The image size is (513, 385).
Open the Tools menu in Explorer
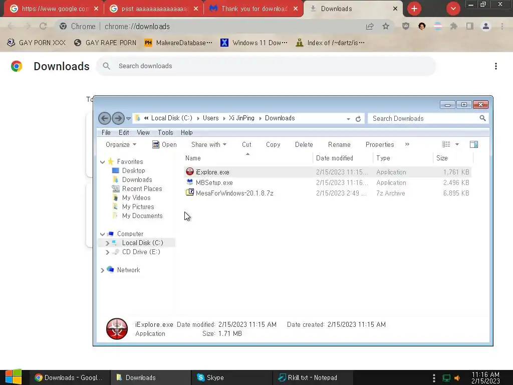tap(165, 132)
